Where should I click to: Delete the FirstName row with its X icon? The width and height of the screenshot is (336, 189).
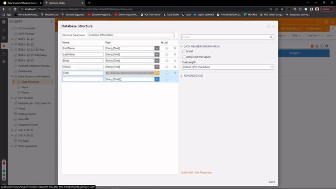pyautogui.click(x=175, y=48)
